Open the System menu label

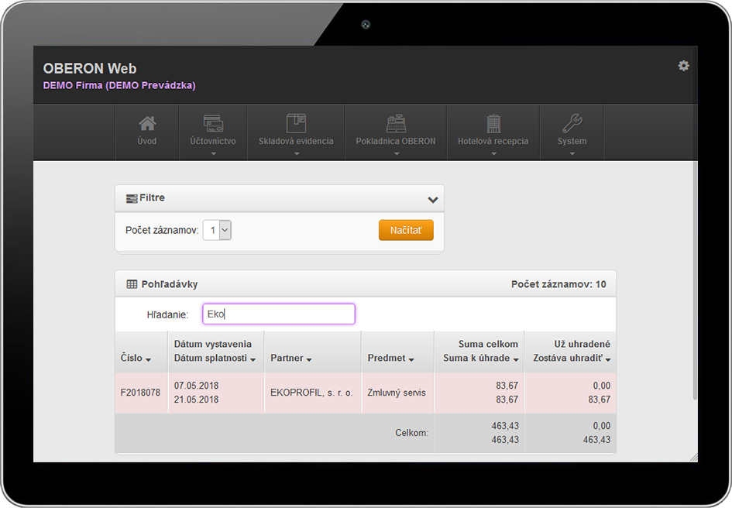point(572,141)
